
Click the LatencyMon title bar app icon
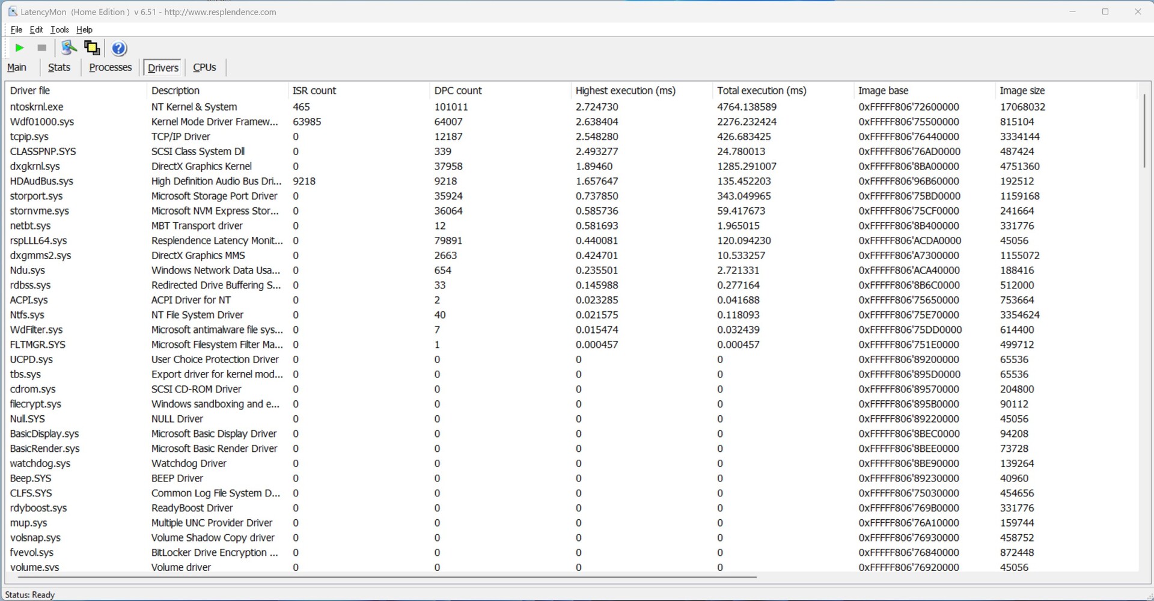click(12, 11)
